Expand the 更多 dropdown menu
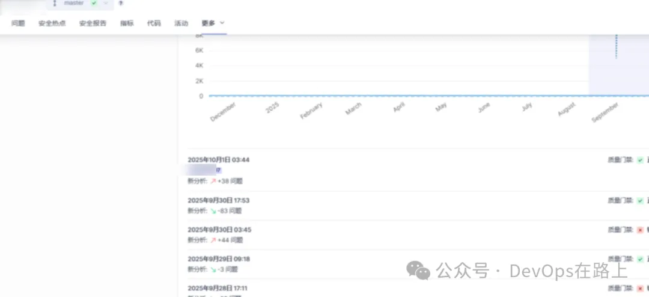This screenshot has height=297, width=649. [213, 23]
